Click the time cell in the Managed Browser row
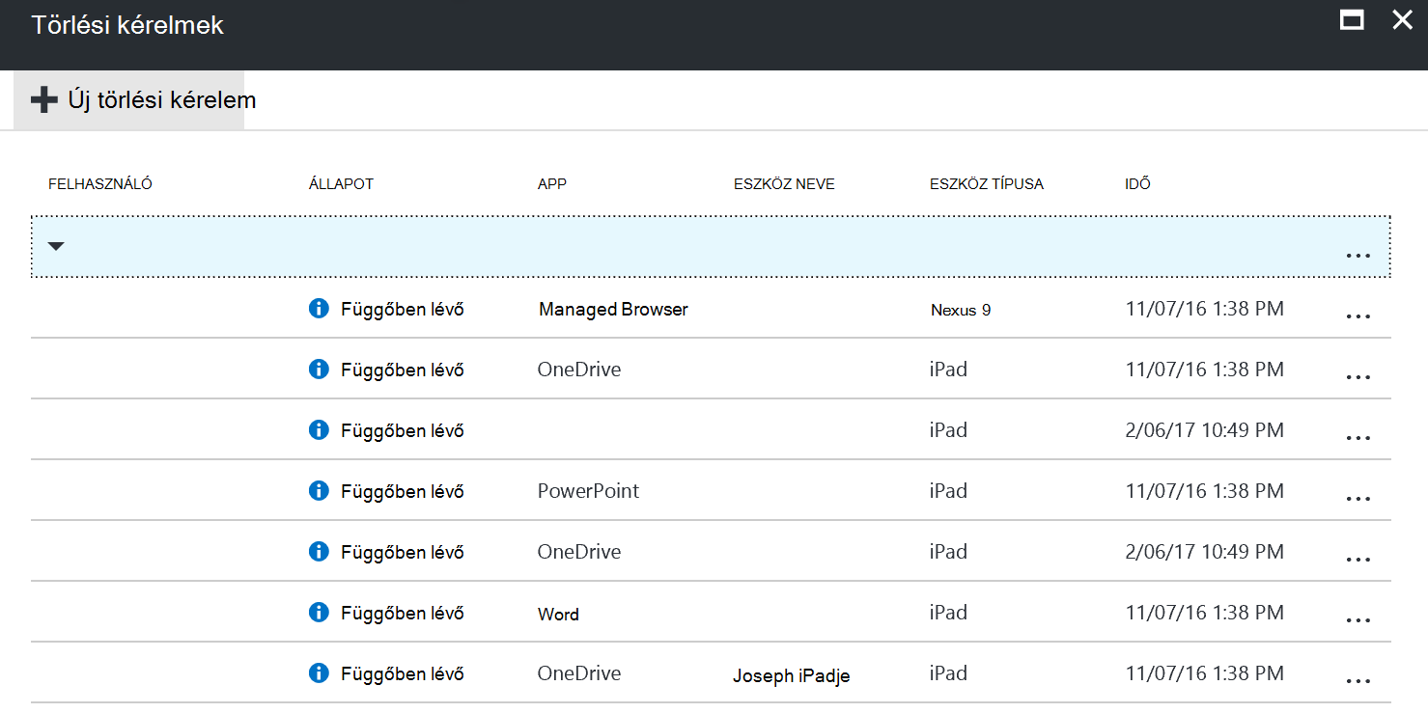This screenshot has width=1428, height=713. (1205, 309)
